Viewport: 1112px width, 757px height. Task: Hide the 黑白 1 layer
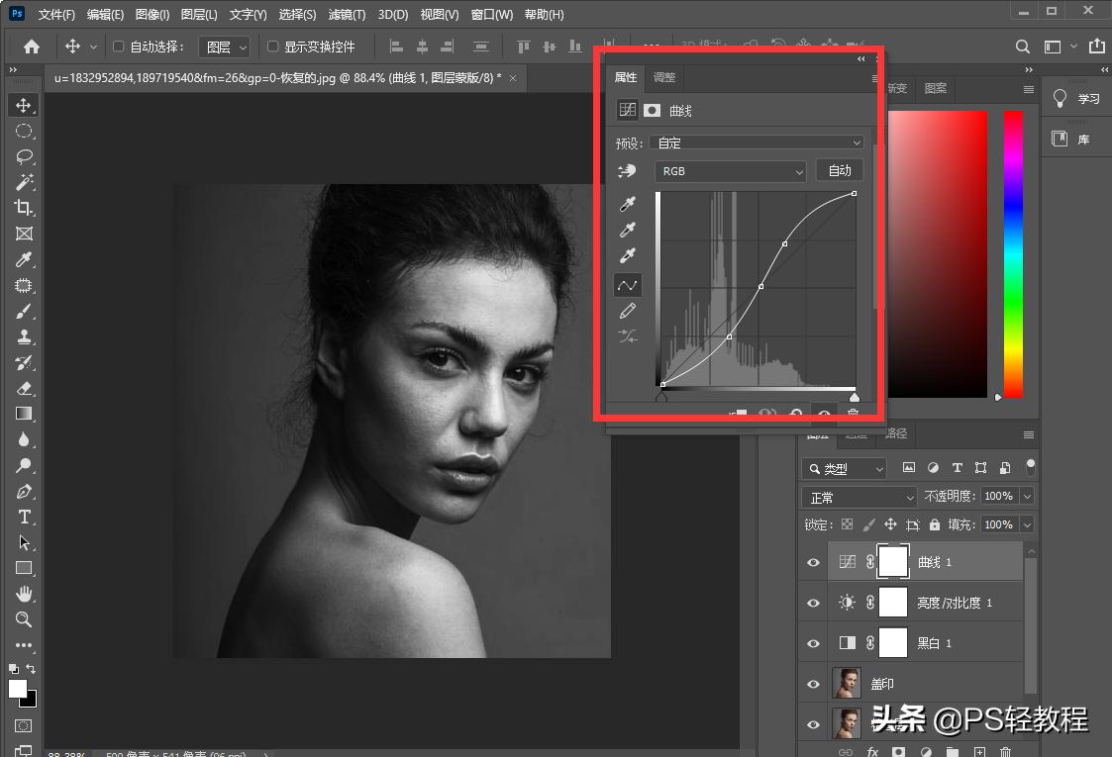tap(813, 643)
